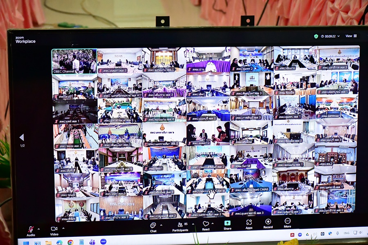Click the Windows Start button
Viewport: 368px width, 245px height.
[x=26, y=243]
